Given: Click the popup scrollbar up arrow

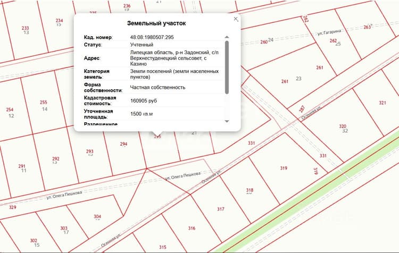Looking at the screenshot, I should tap(227, 37).
